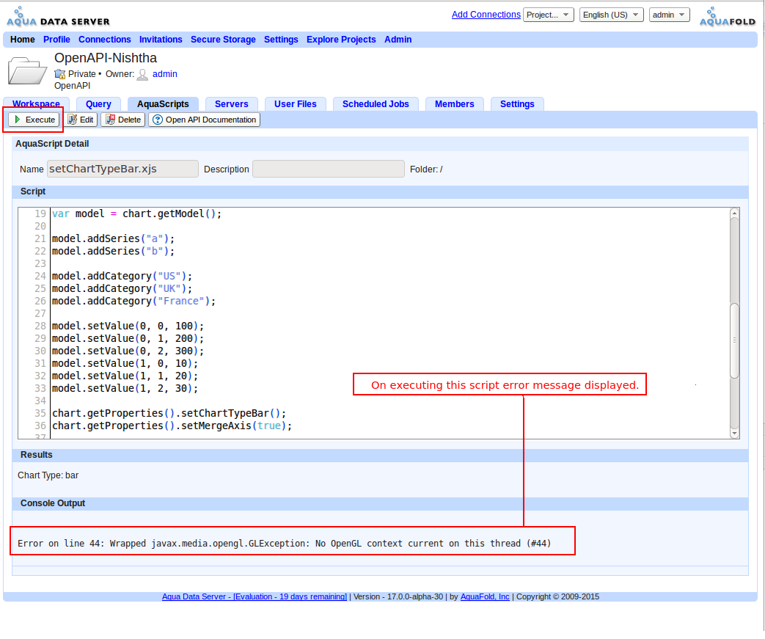Image resolution: width=765 pixels, height=639 pixels.
Task: Click the Results section header
Action: coord(380,455)
